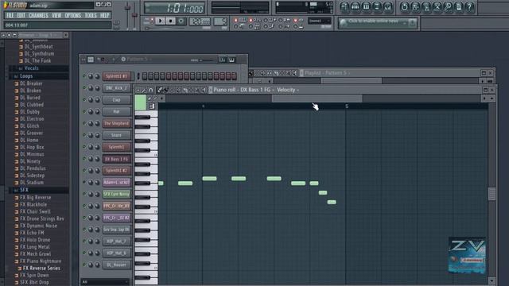This screenshot has height=286, width=509.
Task: Open the CHANNELS menu
Action: [38, 15]
